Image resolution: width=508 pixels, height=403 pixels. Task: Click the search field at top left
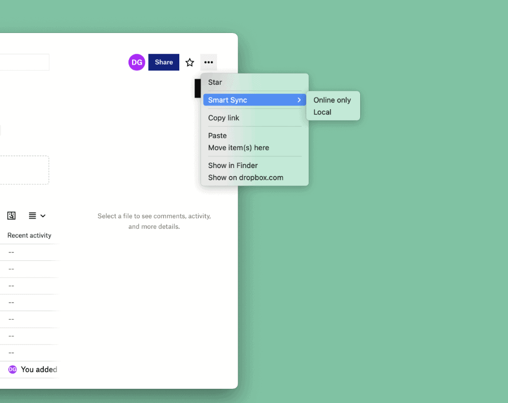[24, 62]
